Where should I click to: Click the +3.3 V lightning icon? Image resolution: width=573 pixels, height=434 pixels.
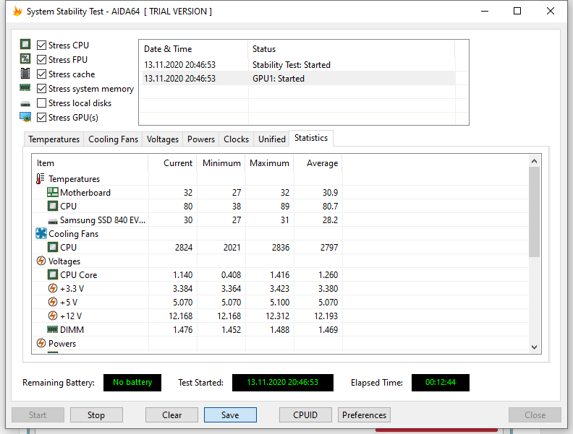(x=53, y=288)
